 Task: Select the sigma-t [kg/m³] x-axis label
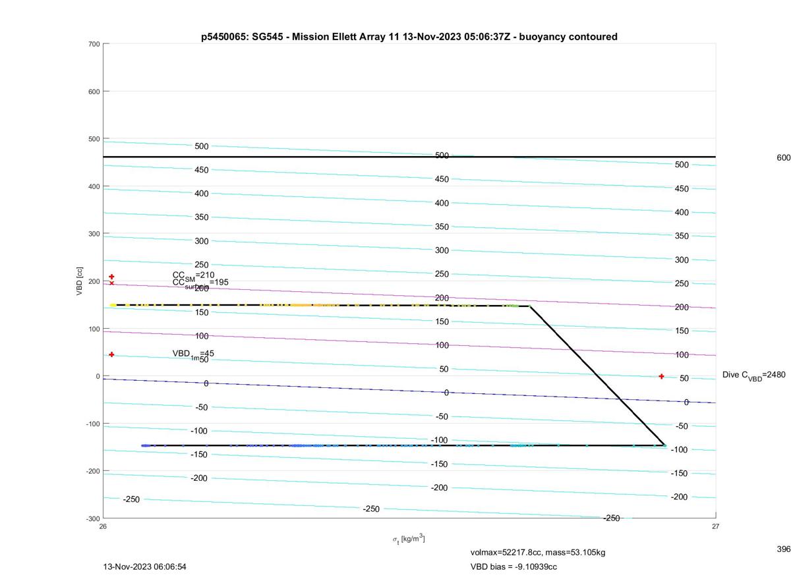pos(409,540)
